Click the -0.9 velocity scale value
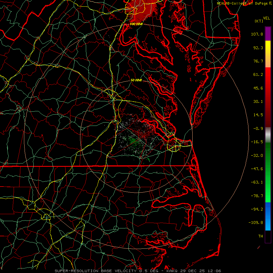The height and width of the screenshot is (273, 273). [x=258, y=129]
